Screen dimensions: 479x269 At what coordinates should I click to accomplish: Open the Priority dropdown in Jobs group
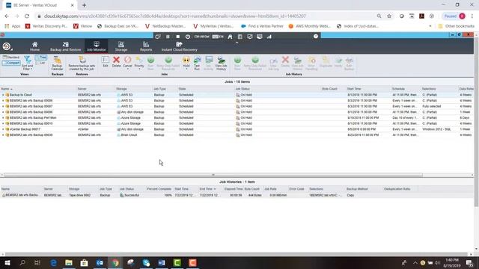(139, 62)
